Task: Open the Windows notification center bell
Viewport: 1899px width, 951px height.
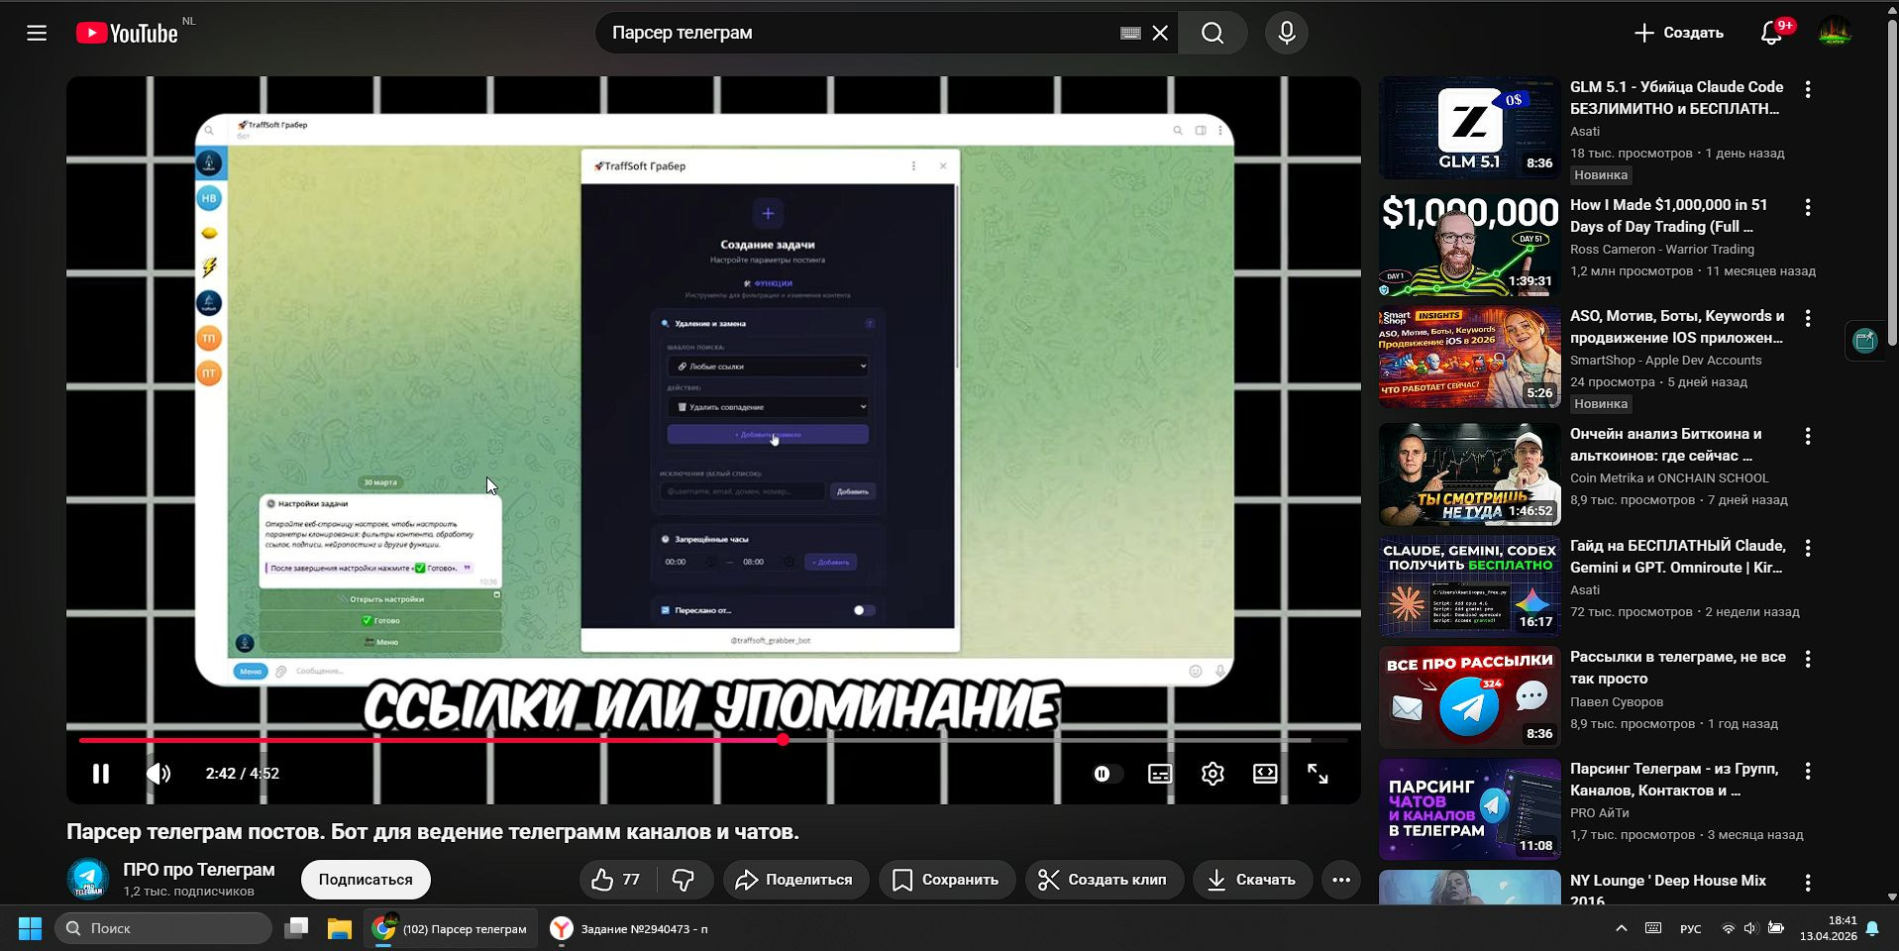Action: coord(1872,928)
